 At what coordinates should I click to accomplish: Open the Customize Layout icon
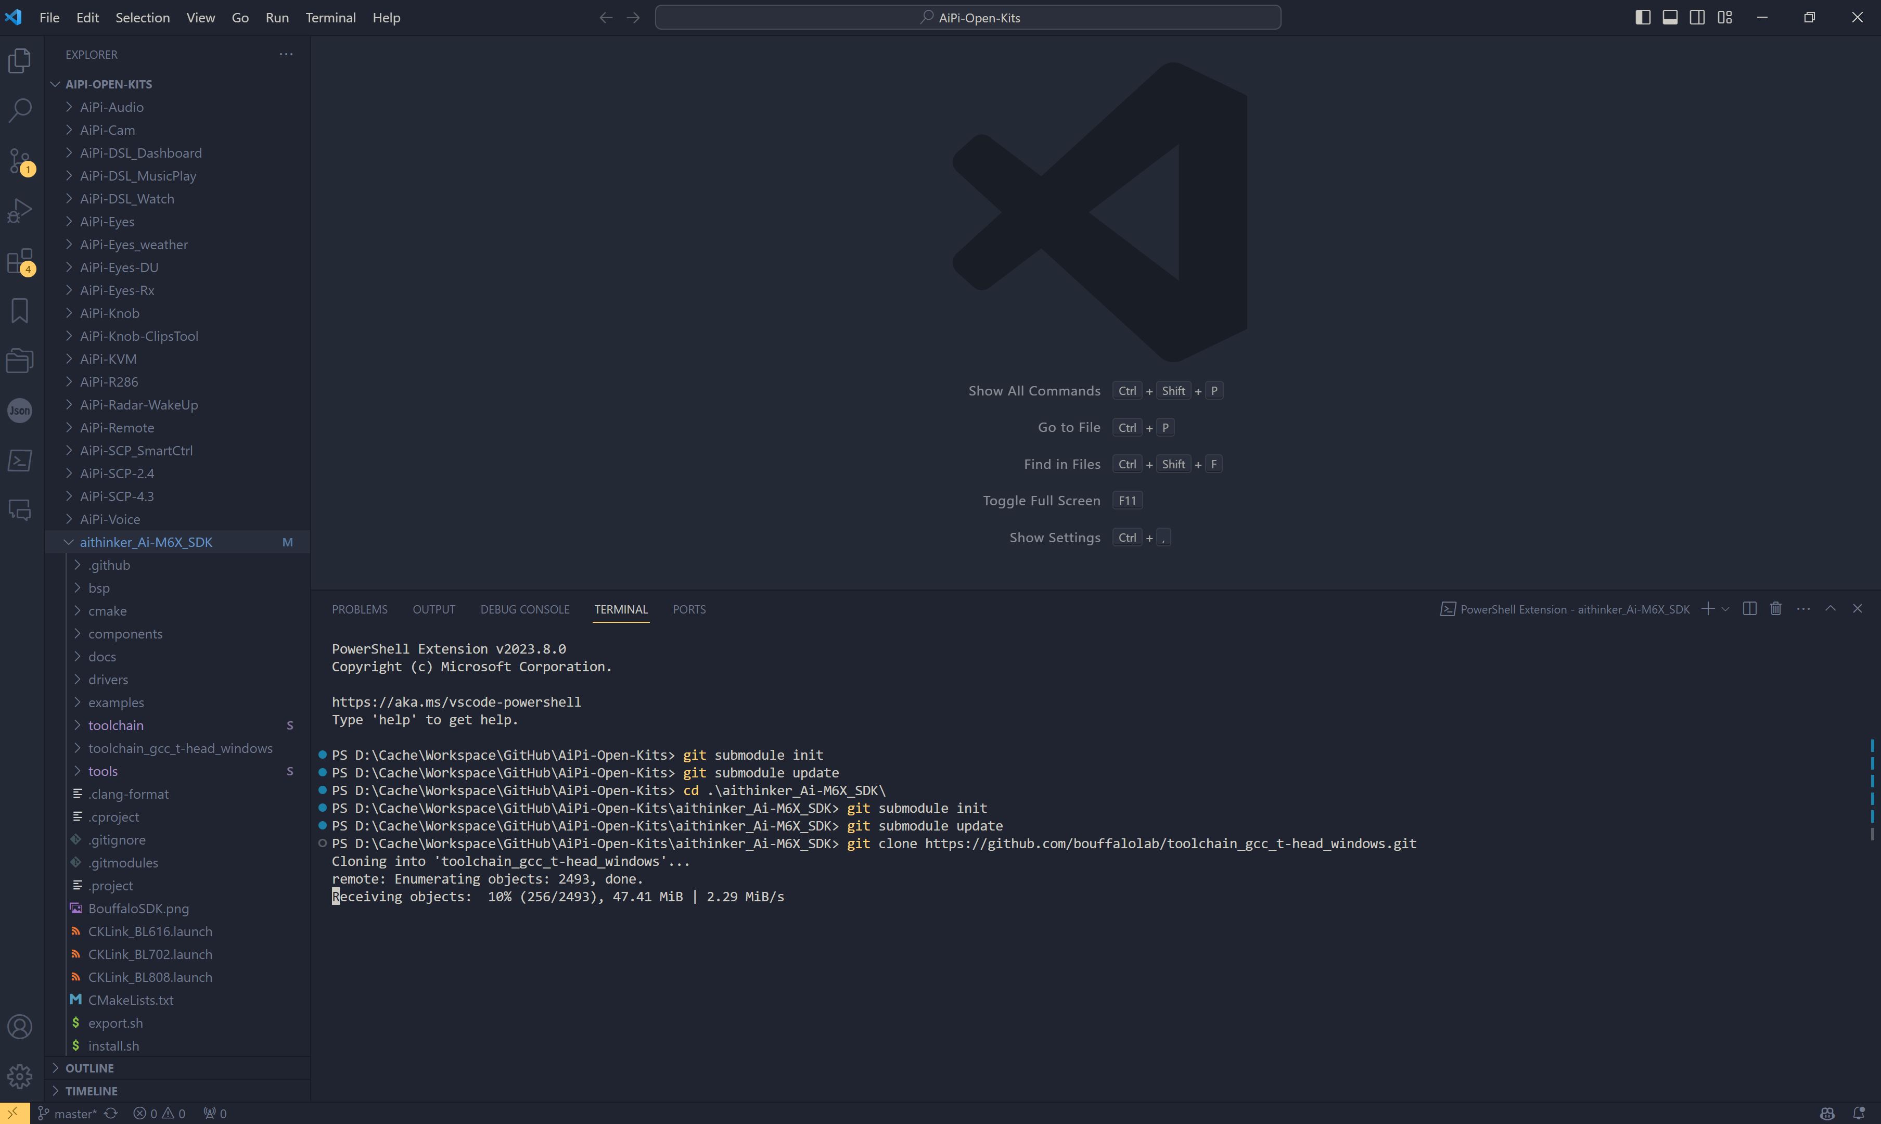[x=1724, y=17]
